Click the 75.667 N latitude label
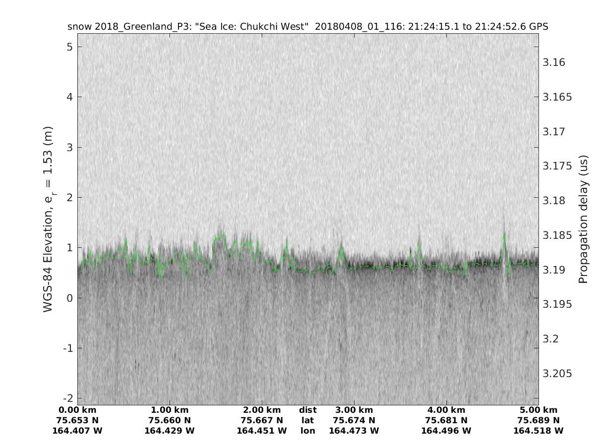 [x=262, y=420]
